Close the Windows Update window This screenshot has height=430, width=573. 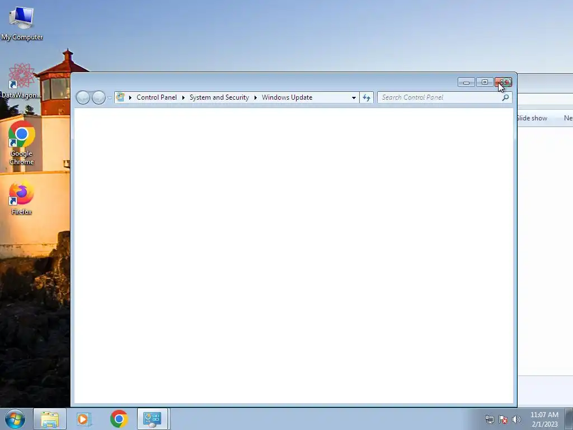point(503,82)
